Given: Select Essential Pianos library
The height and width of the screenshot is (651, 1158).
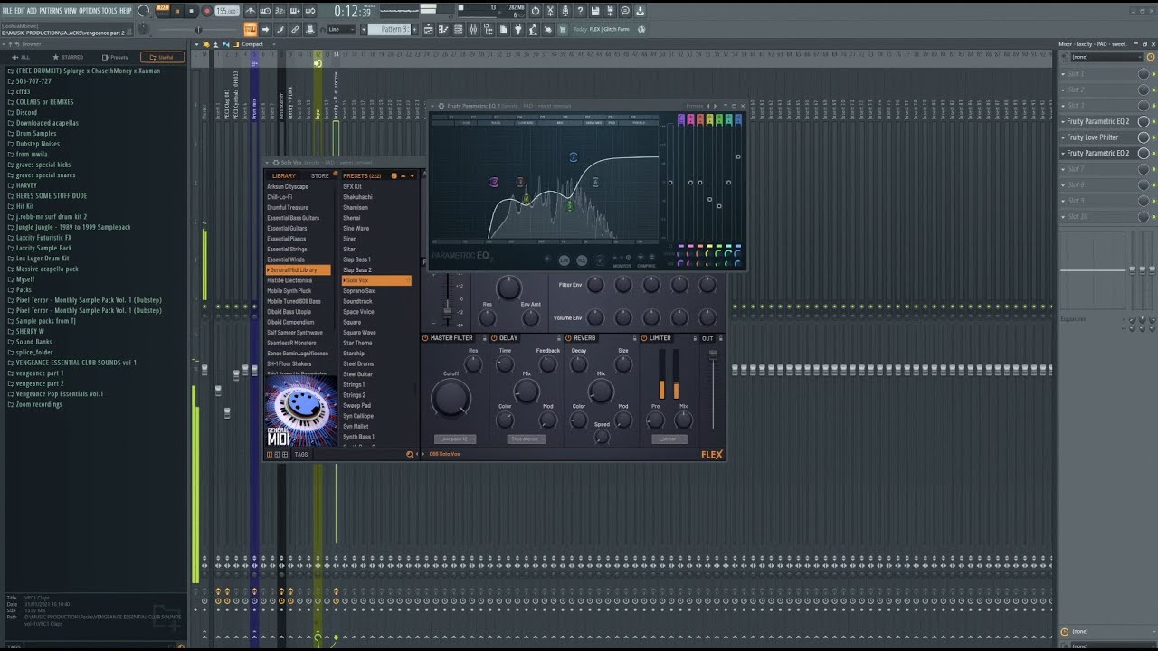Looking at the screenshot, I should [286, 239].
